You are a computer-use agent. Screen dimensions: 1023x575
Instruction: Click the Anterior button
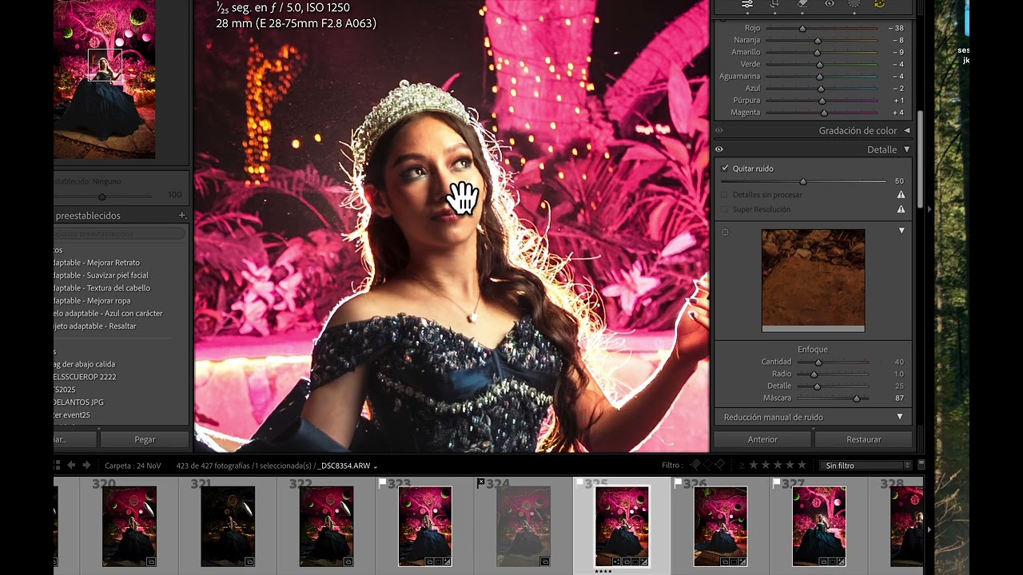(762, 439)
